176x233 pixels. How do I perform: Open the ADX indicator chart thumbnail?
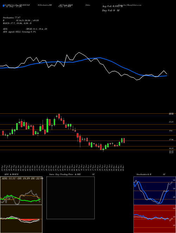[x=21, y=191]
